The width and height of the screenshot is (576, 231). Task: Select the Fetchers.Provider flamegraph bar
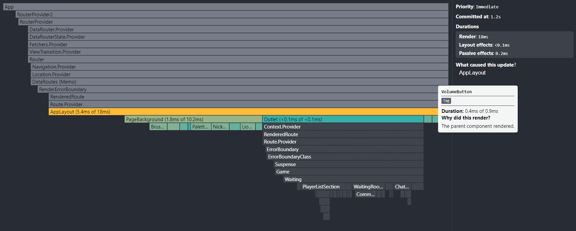click(x=238, y=44)
